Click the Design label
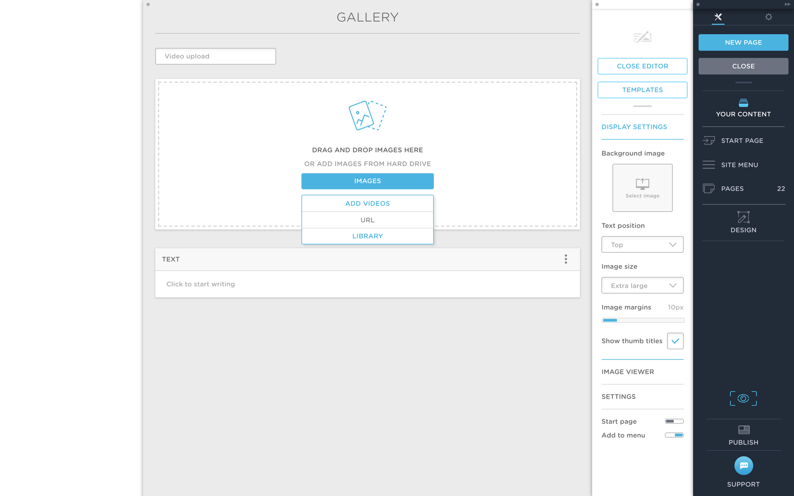 743,230
